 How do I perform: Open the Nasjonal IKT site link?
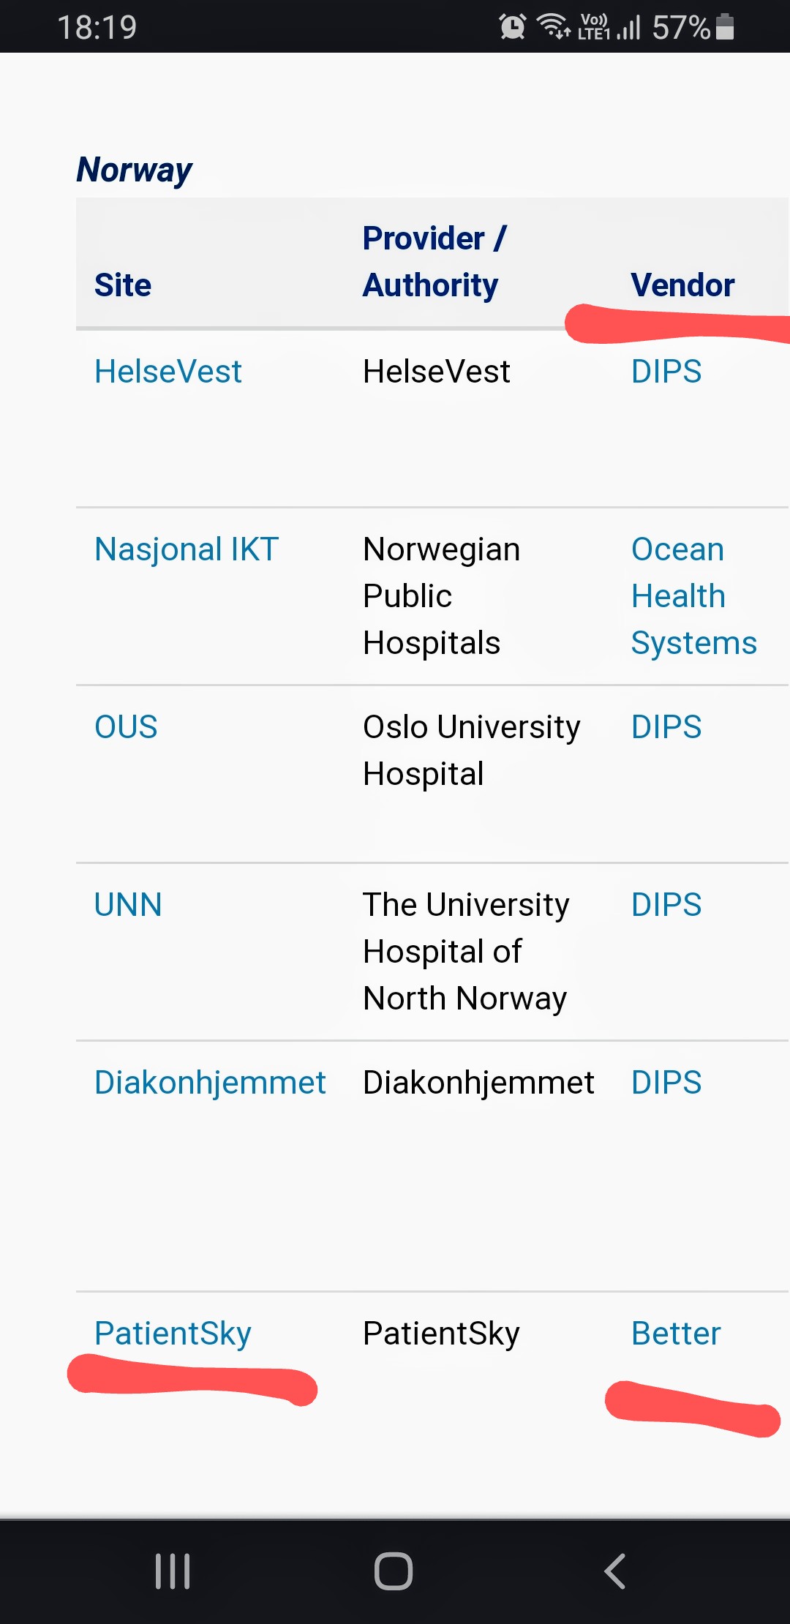pos(187,549)
